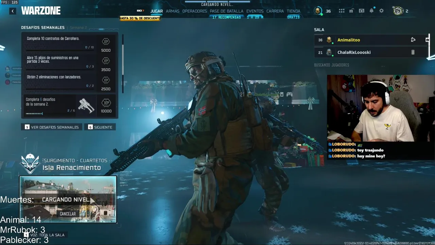435x245 pixels.
Task: Click the WARZONE logo title
Action: coord(41,11)
